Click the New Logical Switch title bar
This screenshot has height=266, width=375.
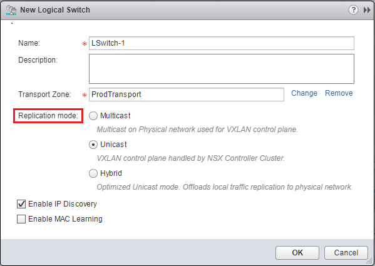coord(188,10)
